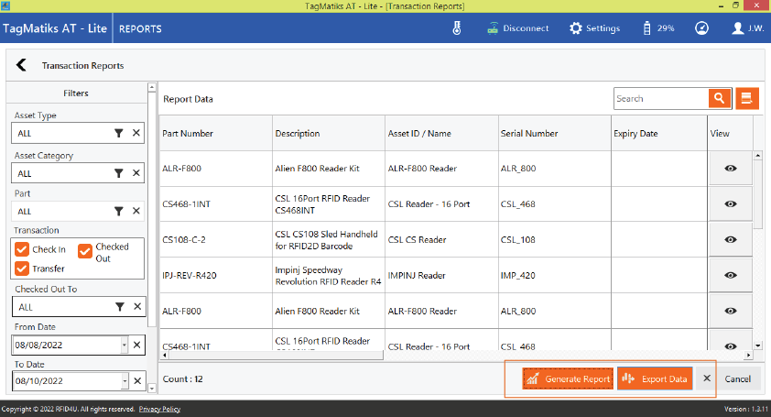This screenshot has height=417, width=771.
Task: Toggle the Checked Out checkbox
Action: point(85,250)
